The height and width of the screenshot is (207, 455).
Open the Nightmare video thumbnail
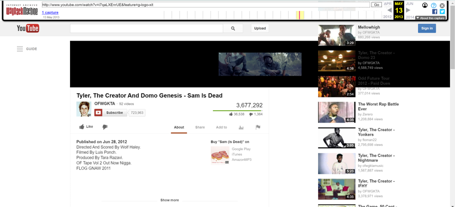click(337, 164)
